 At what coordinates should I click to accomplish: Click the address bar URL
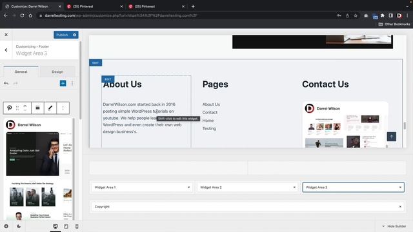121,15
